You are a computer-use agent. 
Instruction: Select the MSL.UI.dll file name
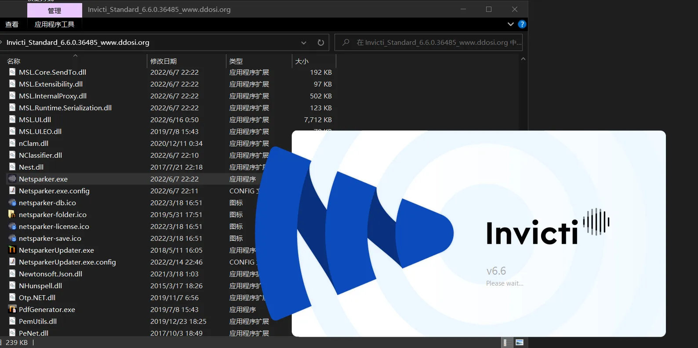click(x=35, y=120)
